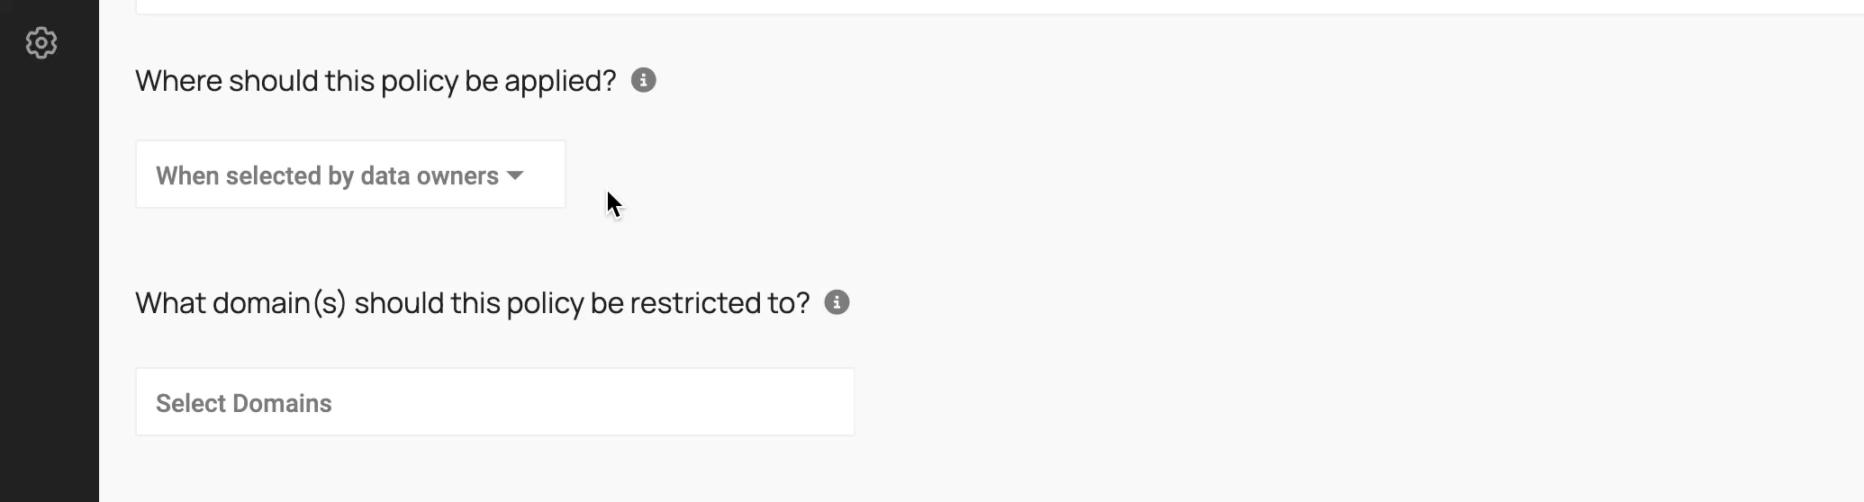
Task: Click info icon beside domain restriction question
Action: coord(837,302)
